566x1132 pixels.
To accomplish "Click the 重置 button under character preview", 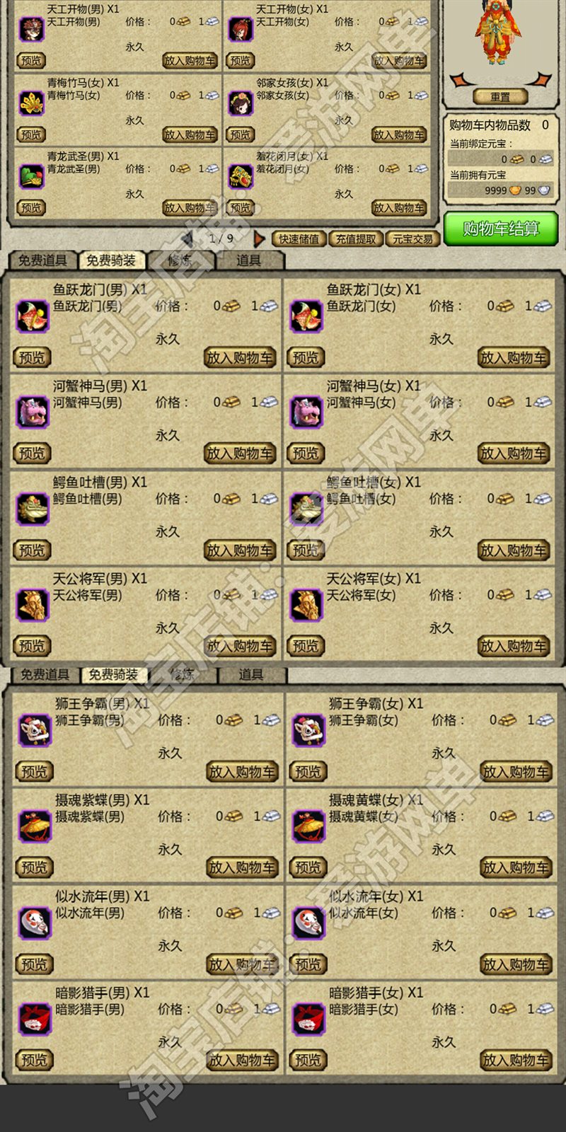I will tap(499, 97).
